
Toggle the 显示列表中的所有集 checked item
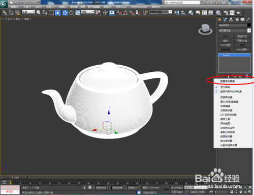[233, 92]
